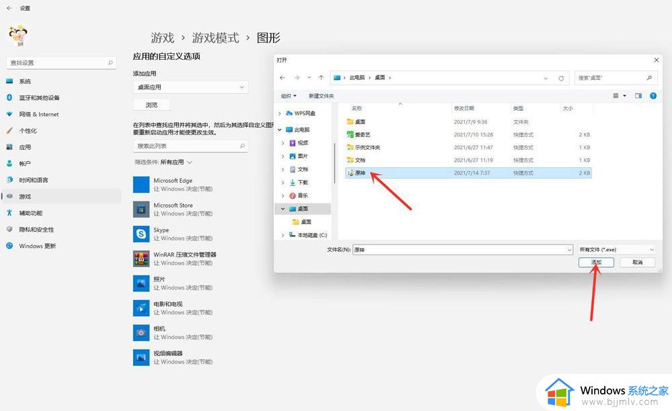Image resolution: width=672 pixels, height=411 pixels.
Task: Focus the 搜索"桌面" search field
Action: [615, 78]
